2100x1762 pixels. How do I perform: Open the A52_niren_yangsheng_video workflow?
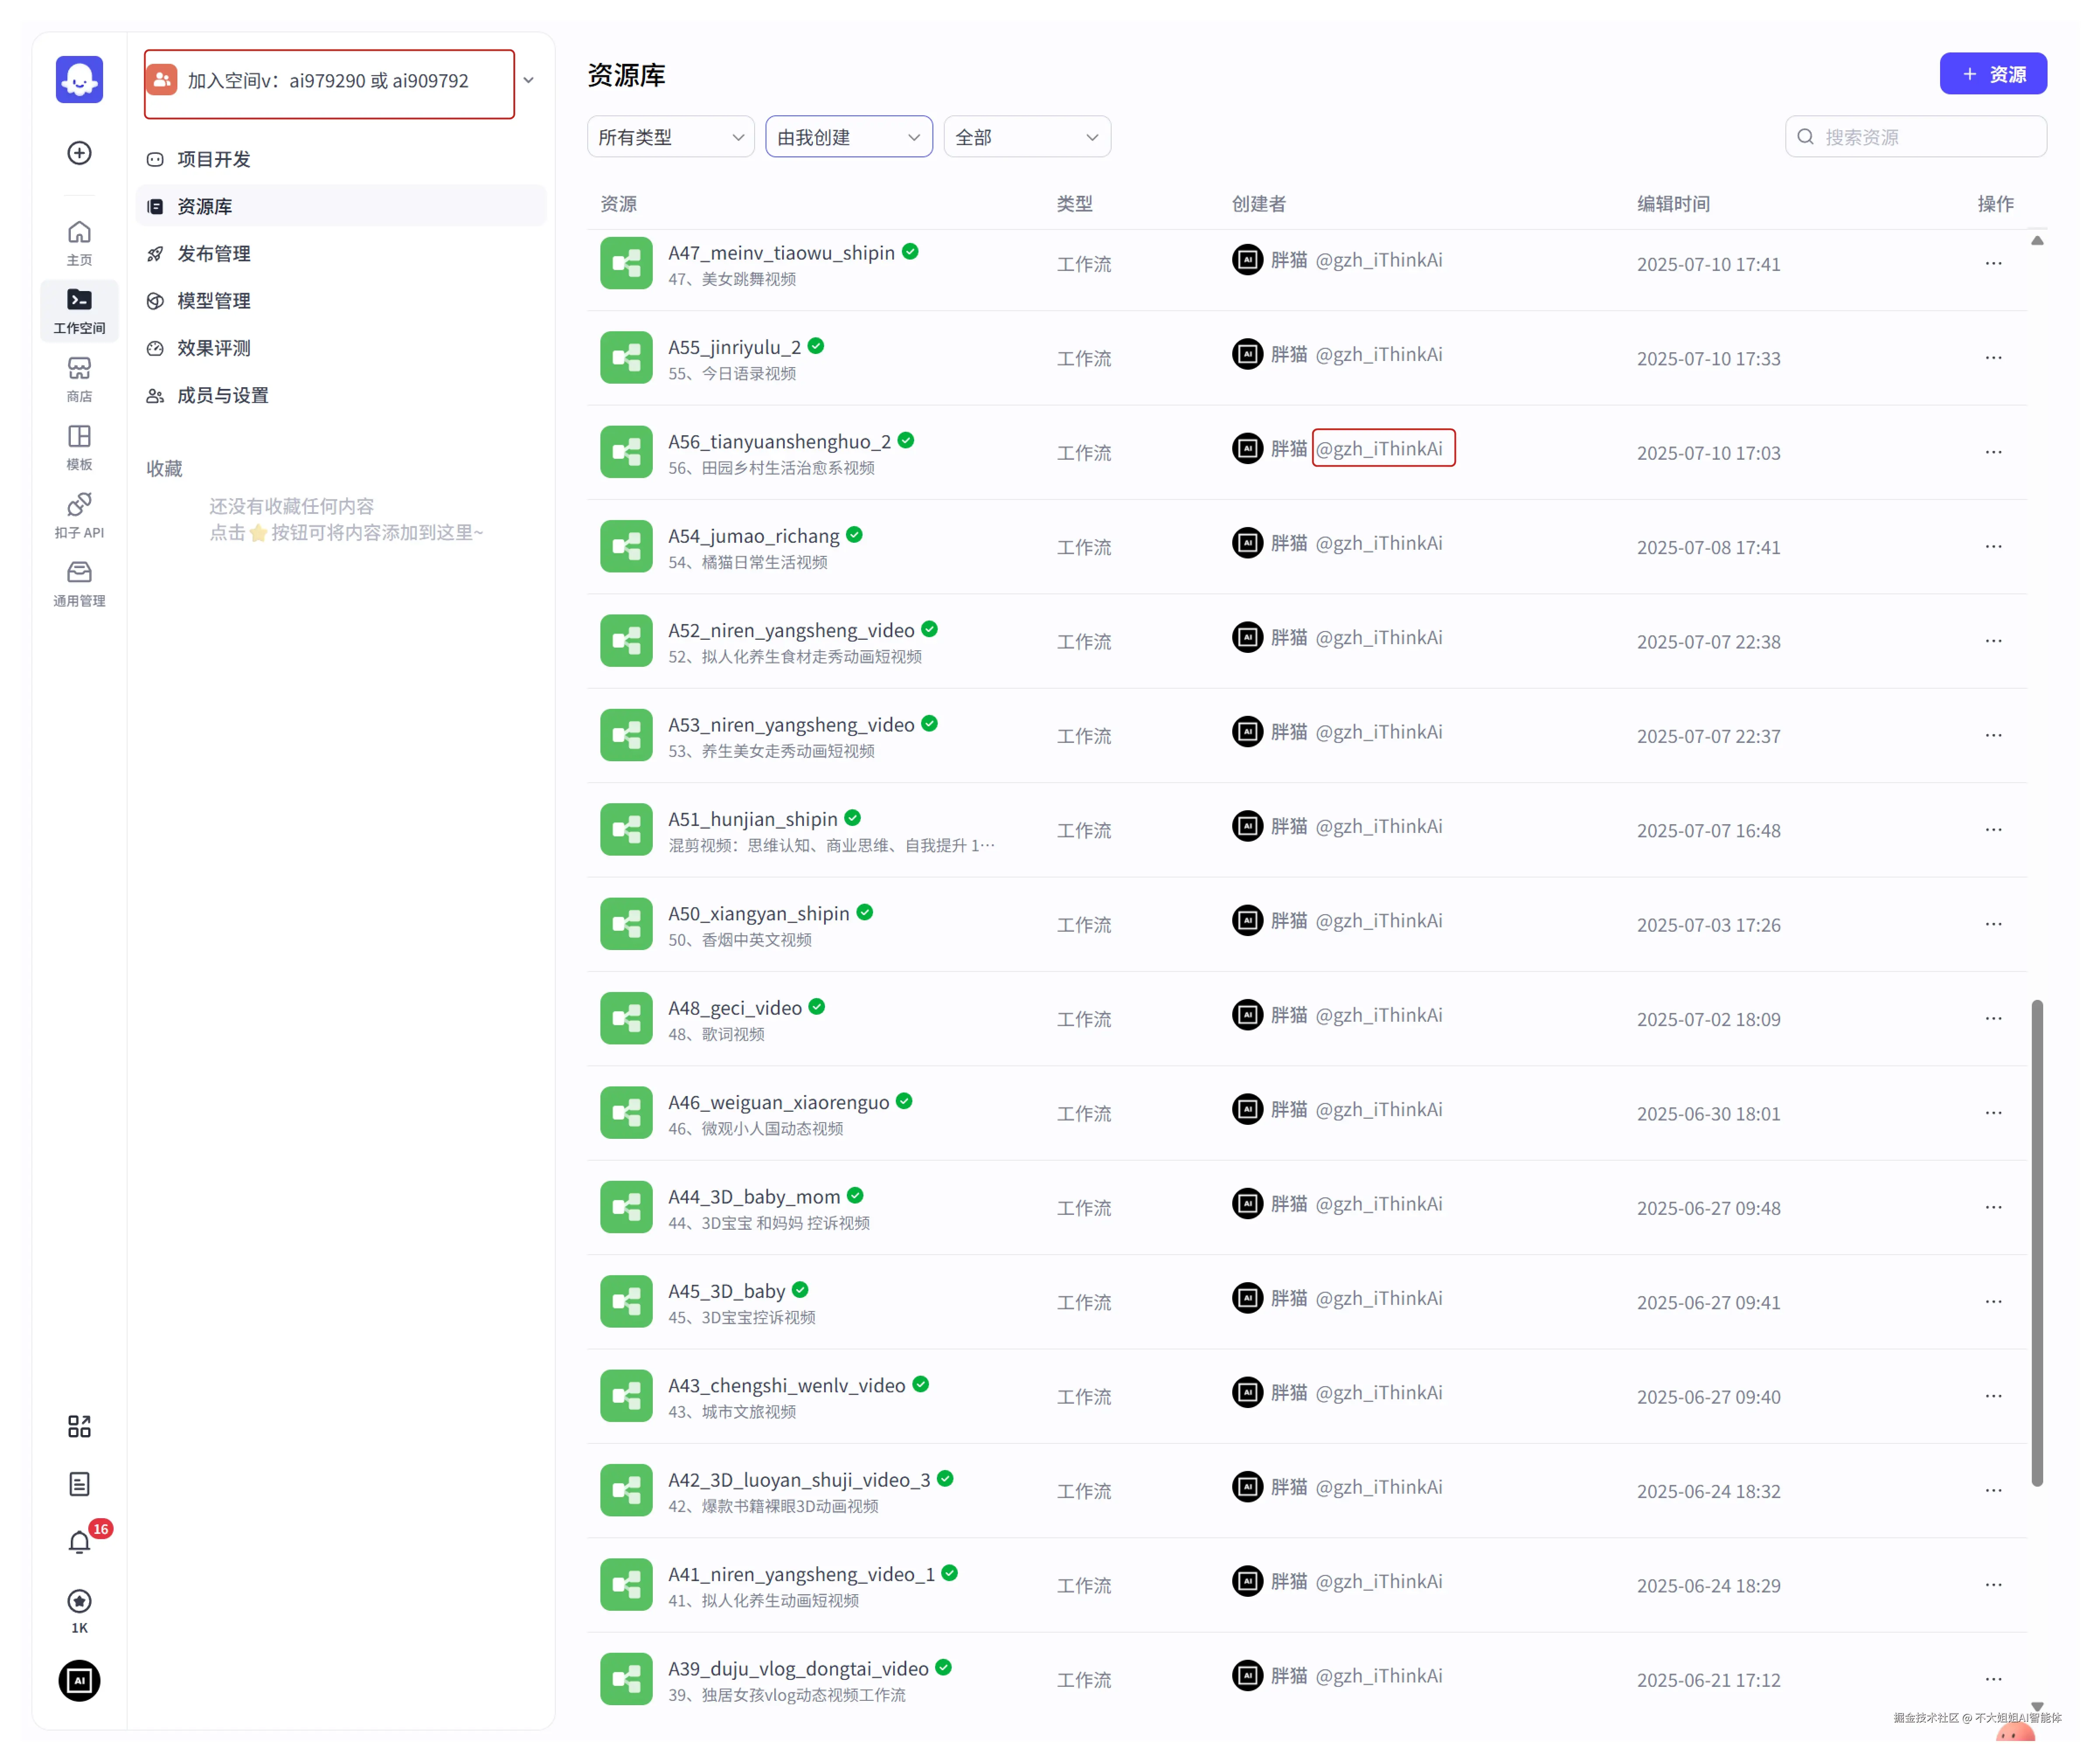791,630
